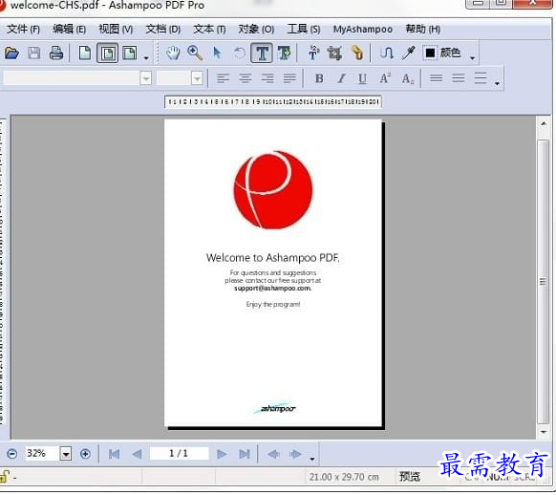Print the document with the printer icon
The height and width of the screenshot is (495, 556).
coord(56,54)
